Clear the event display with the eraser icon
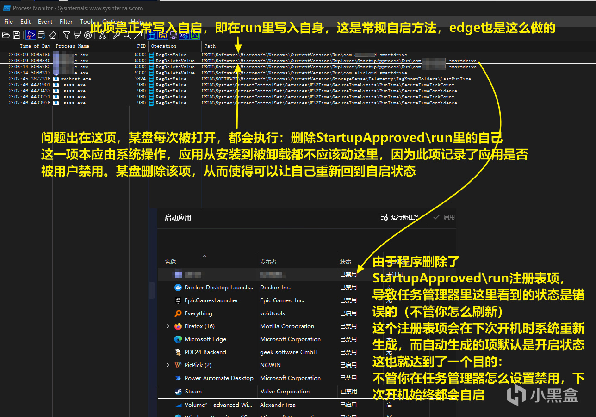The image size is (596, 417). 52,35
